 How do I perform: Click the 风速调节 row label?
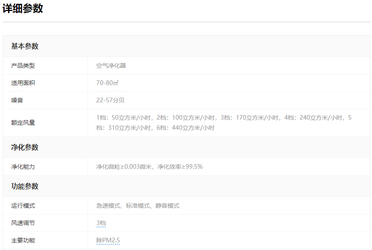pyautogui.click(x=23, y=223)
